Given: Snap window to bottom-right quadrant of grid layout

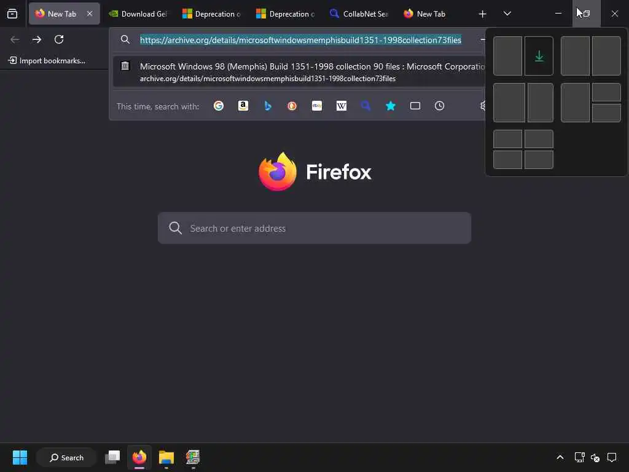Looking at the screenshot, I should pos(539,160).
